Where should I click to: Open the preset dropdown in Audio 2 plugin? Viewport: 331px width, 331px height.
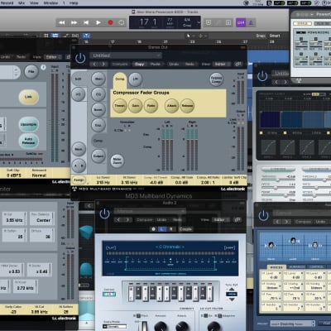[x=150, y=211]
